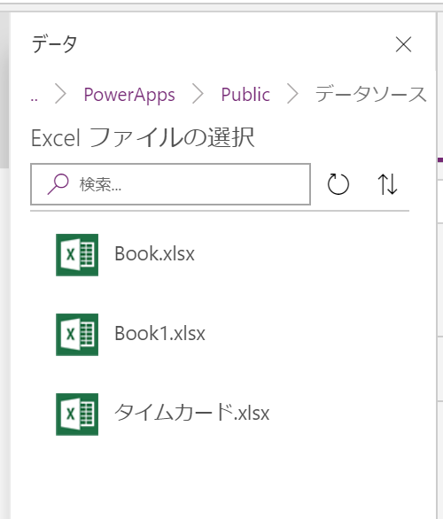Open the Public breadcrumb folder
The height and width of the screenshot is (519, 443).
(x=245, y=95)
